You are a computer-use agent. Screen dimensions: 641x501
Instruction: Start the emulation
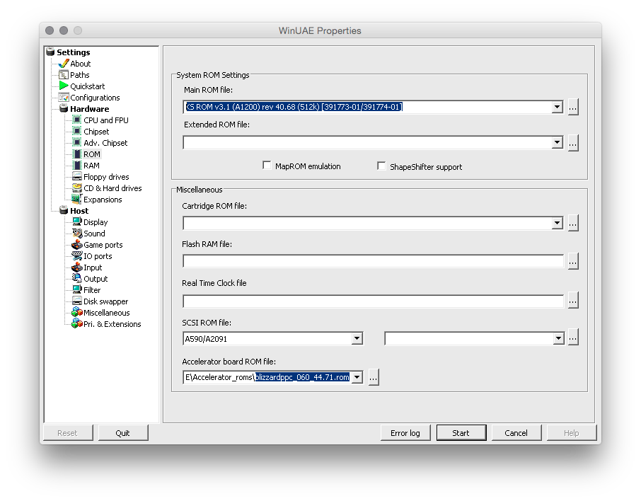pyautogui.click(x=461, y=432)
